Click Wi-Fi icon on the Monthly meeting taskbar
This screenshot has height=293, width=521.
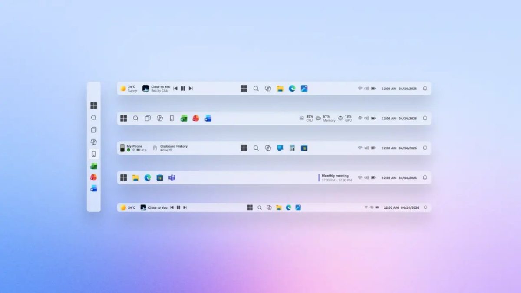pos(360,178)
